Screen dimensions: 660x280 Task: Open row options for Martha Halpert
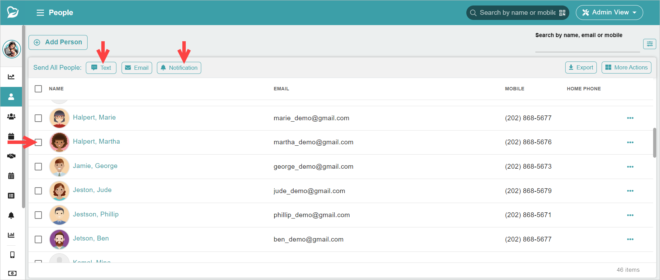[630, 142]
